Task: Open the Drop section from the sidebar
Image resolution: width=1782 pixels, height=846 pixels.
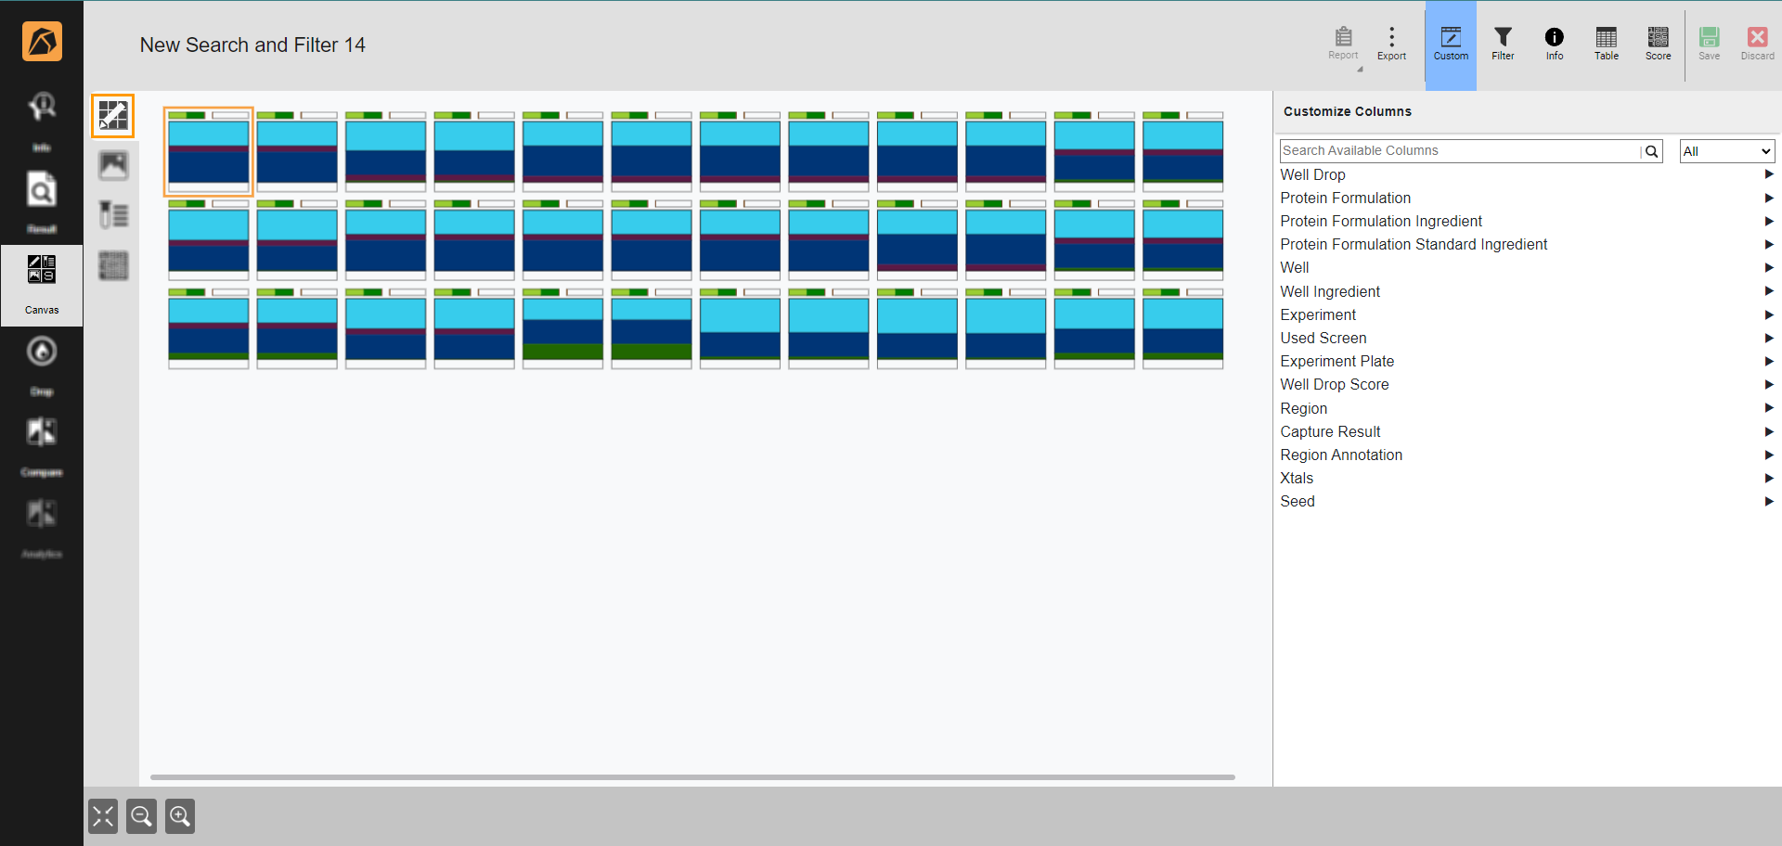Action: (42, 362)
